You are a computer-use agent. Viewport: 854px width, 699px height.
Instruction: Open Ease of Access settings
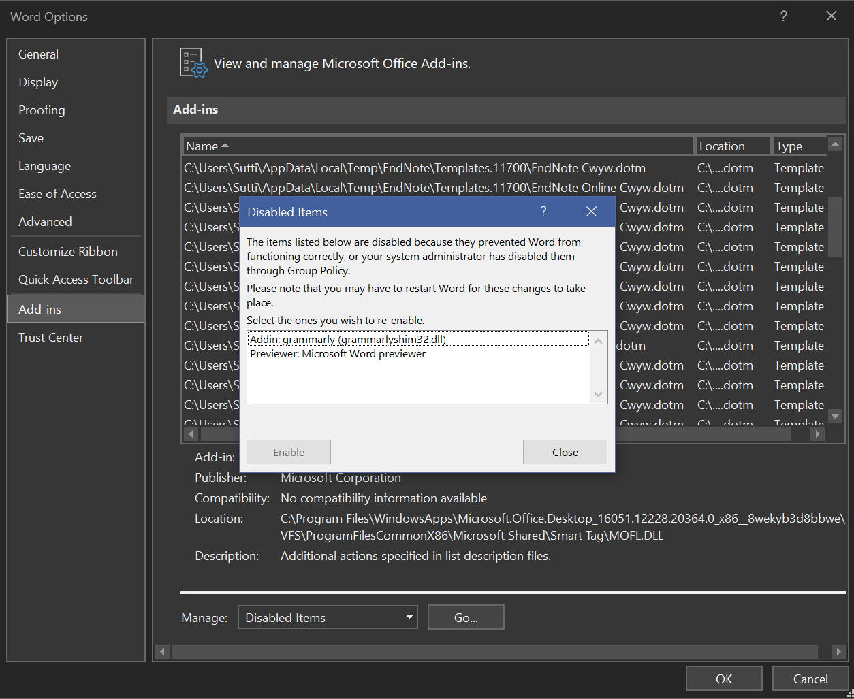click(x=76, y=194)
